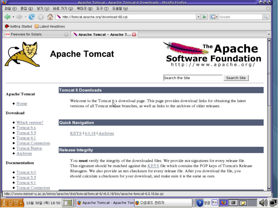Select the second workspace pager icon
278x208 pixels.
(233, 203)
